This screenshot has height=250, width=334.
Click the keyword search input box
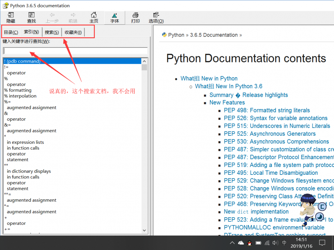[75, 51]
